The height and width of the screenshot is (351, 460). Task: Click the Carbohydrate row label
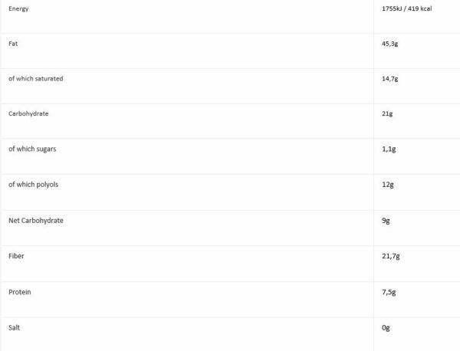29,114
